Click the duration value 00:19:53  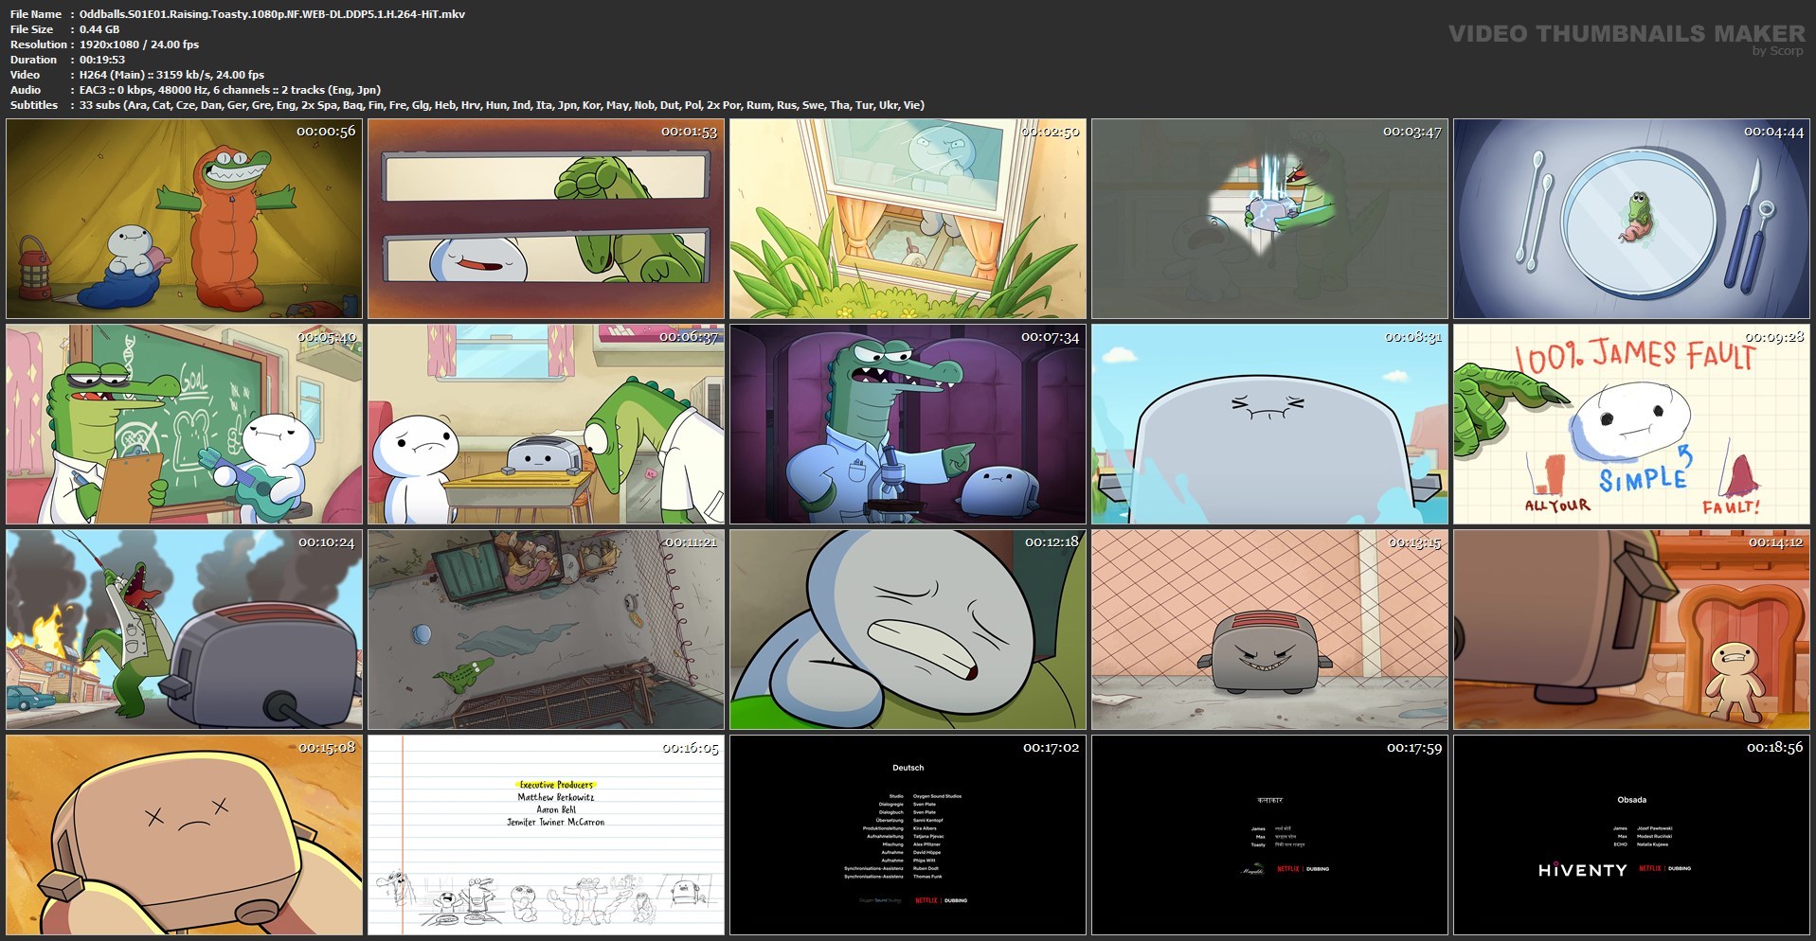102,60
